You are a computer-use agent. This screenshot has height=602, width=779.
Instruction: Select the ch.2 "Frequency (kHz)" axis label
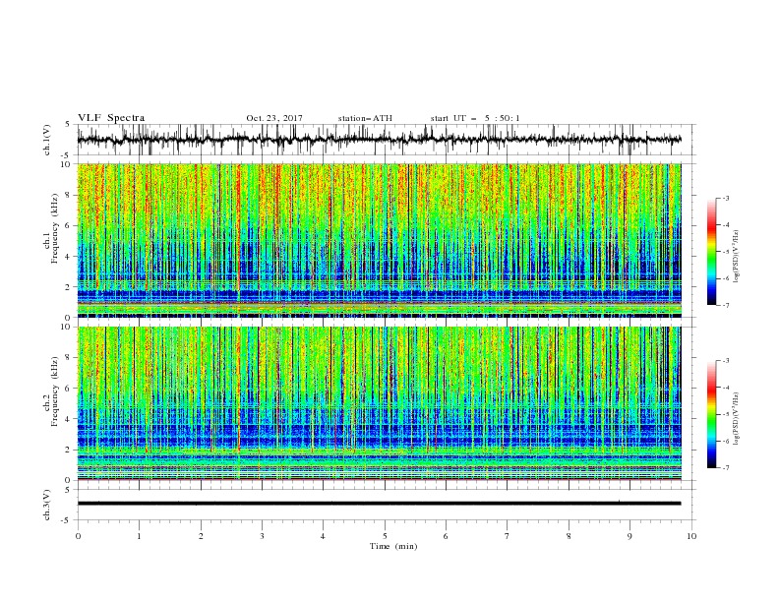click(55, 391)
